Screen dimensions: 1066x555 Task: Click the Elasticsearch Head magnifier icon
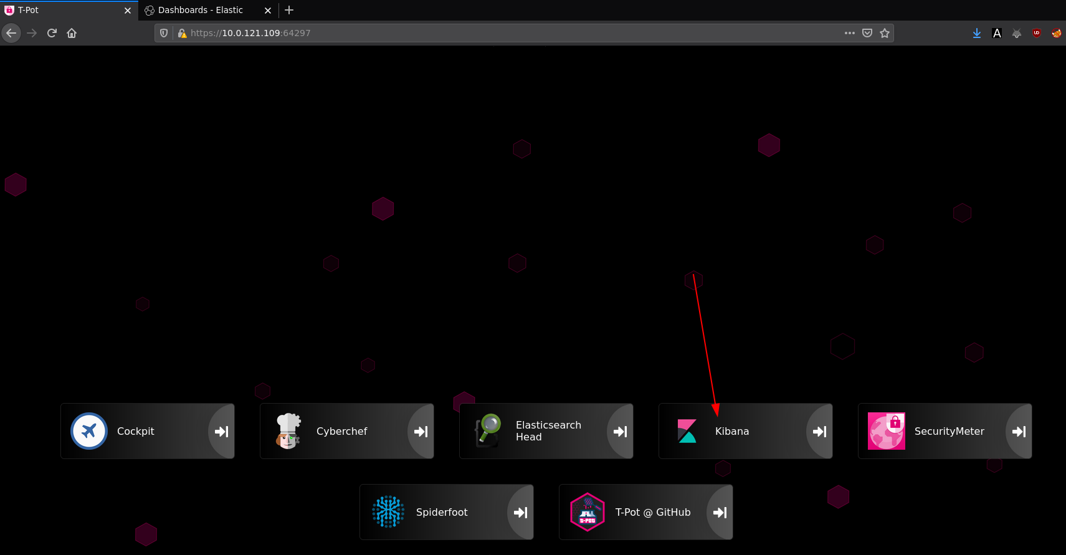[488, 431]
